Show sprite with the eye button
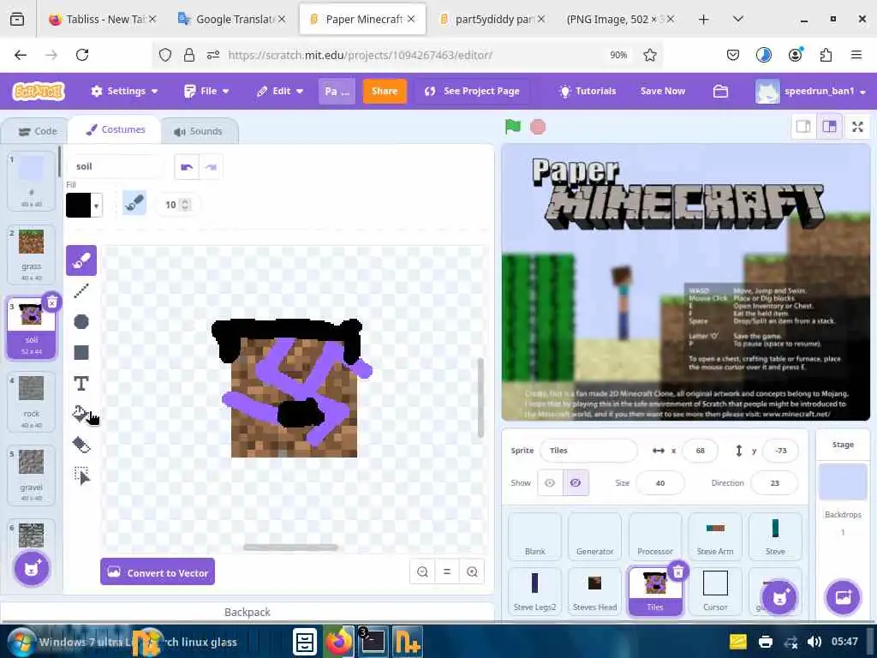This screenshot has width=877, height=658. (550, 483)
